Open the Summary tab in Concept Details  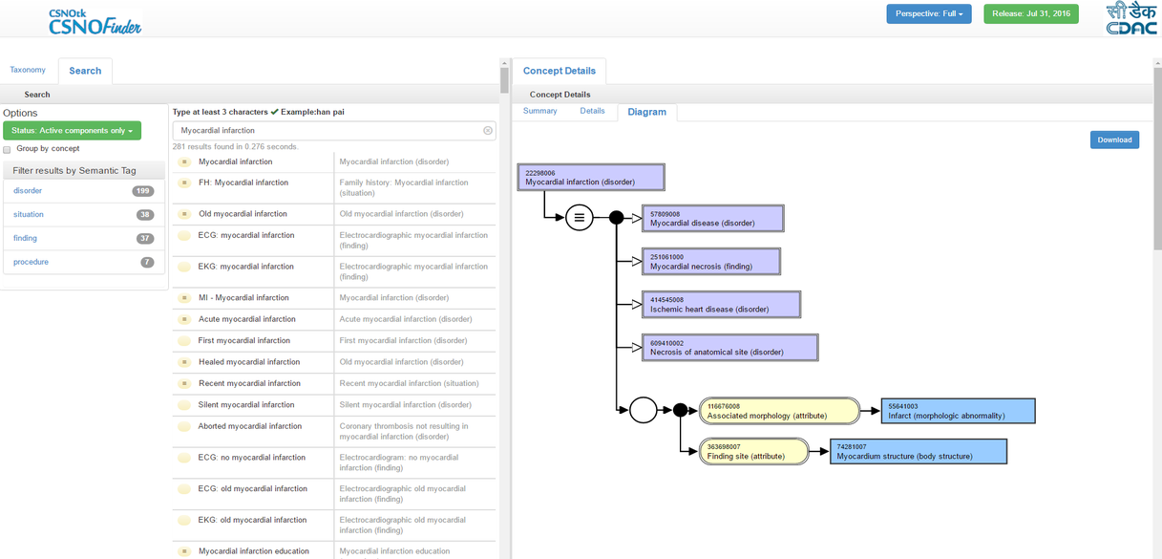pyautogui.click(x=539, y=111)
